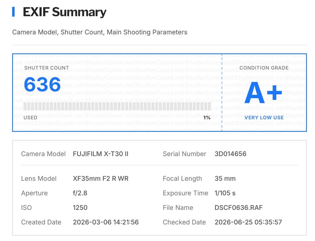The image size is (315, 241).
Task: Click the "VERY LOW USE" text
Action: [264, 117]
